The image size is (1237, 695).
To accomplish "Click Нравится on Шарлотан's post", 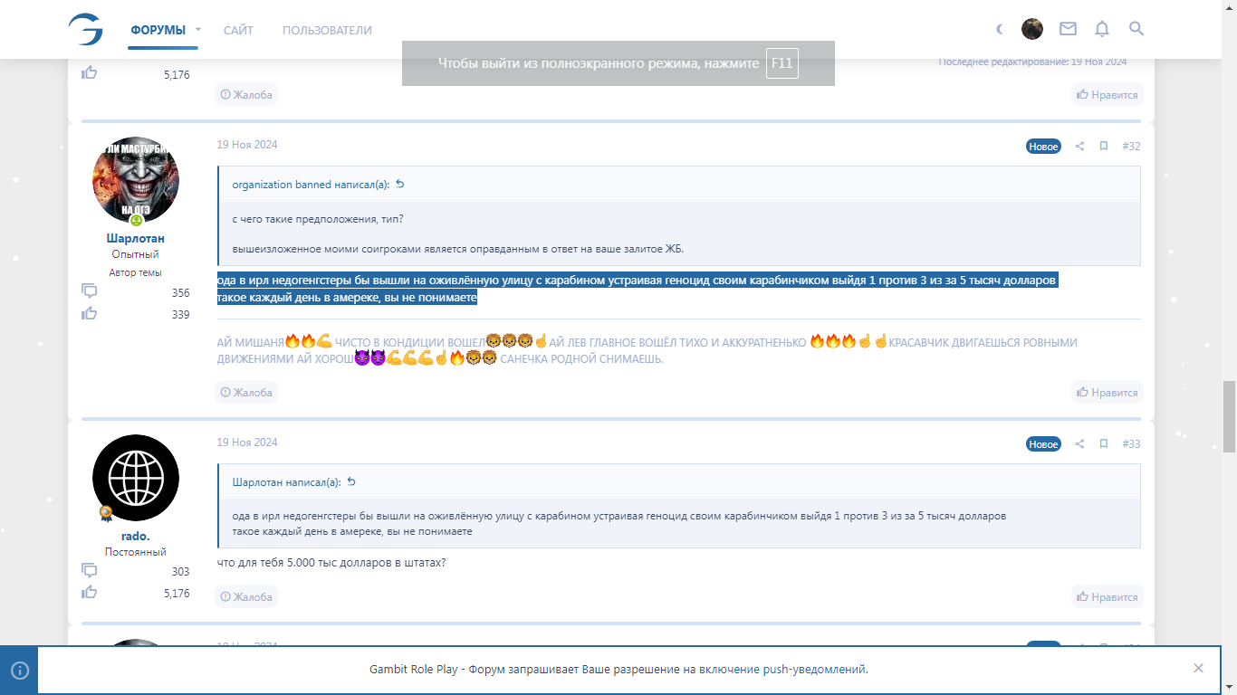I will point(1107,393).
